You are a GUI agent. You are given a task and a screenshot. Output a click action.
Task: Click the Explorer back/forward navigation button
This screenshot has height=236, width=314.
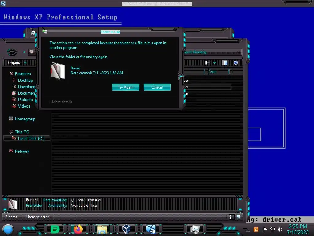click(x=12, y=52)
